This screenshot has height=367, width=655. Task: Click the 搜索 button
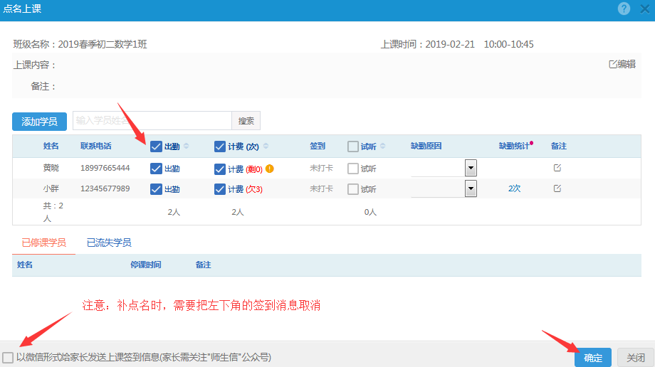tap(246, 121)
